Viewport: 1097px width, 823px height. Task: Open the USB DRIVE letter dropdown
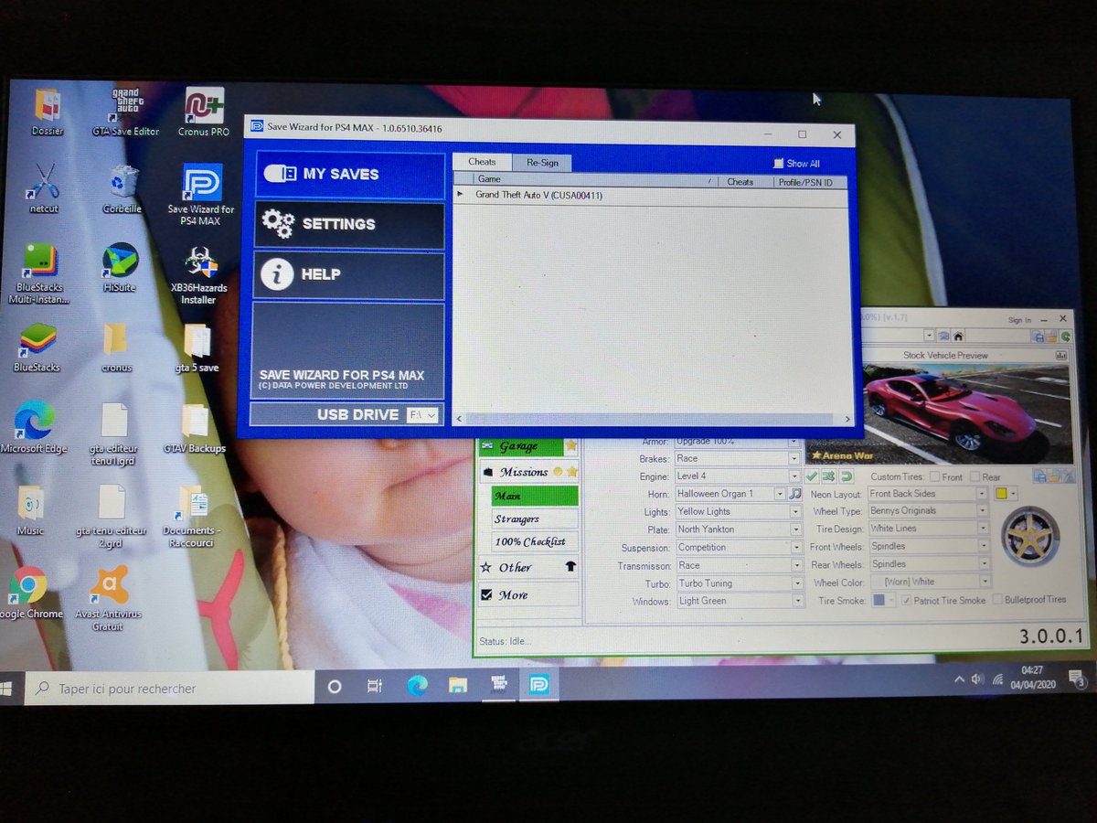coord(422,415)
